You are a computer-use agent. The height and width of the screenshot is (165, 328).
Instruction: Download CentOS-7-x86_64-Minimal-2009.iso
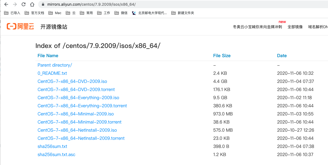(x=76, y=114)
